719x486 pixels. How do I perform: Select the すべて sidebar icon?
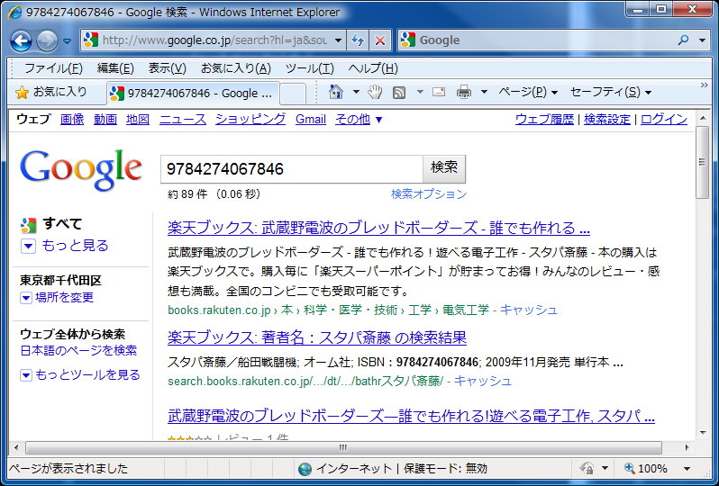pyautogui.click(x=29, y=225)
